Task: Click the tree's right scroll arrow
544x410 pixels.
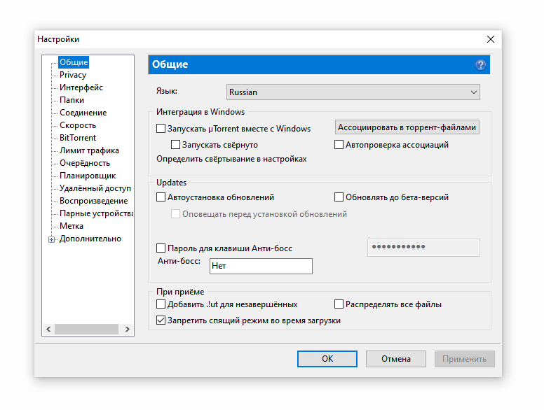Action: click(128, 329)
